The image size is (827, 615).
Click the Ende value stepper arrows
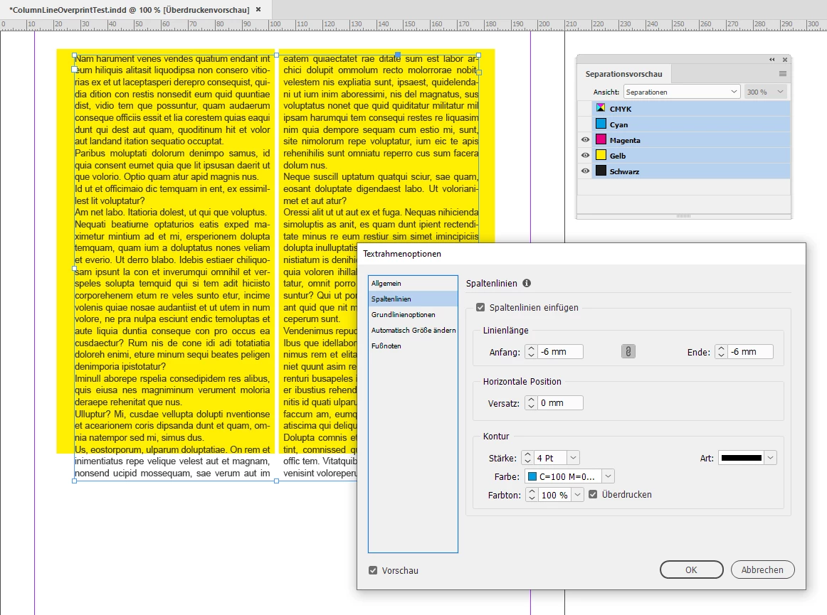click(x=721, y=351)
